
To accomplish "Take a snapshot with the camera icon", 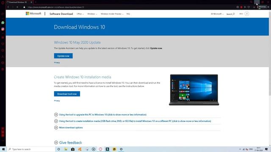I will (238, 7).
